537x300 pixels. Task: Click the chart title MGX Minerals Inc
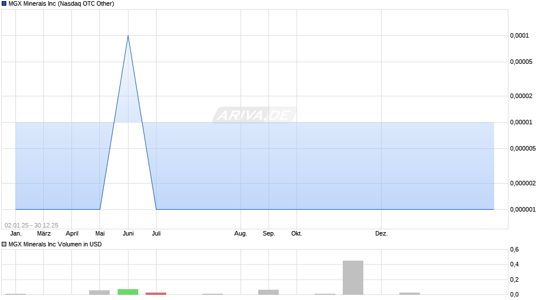pos(61,4)
